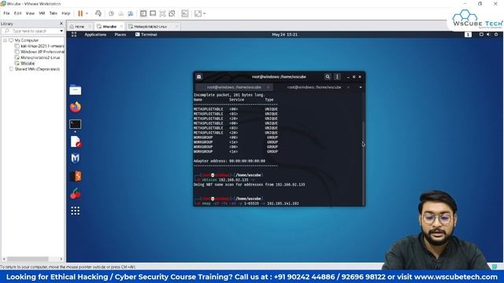This screenshot has height=283, width=504.
Task: Click the Terminal app menu in top bar
Action: (x=146, y=35)
